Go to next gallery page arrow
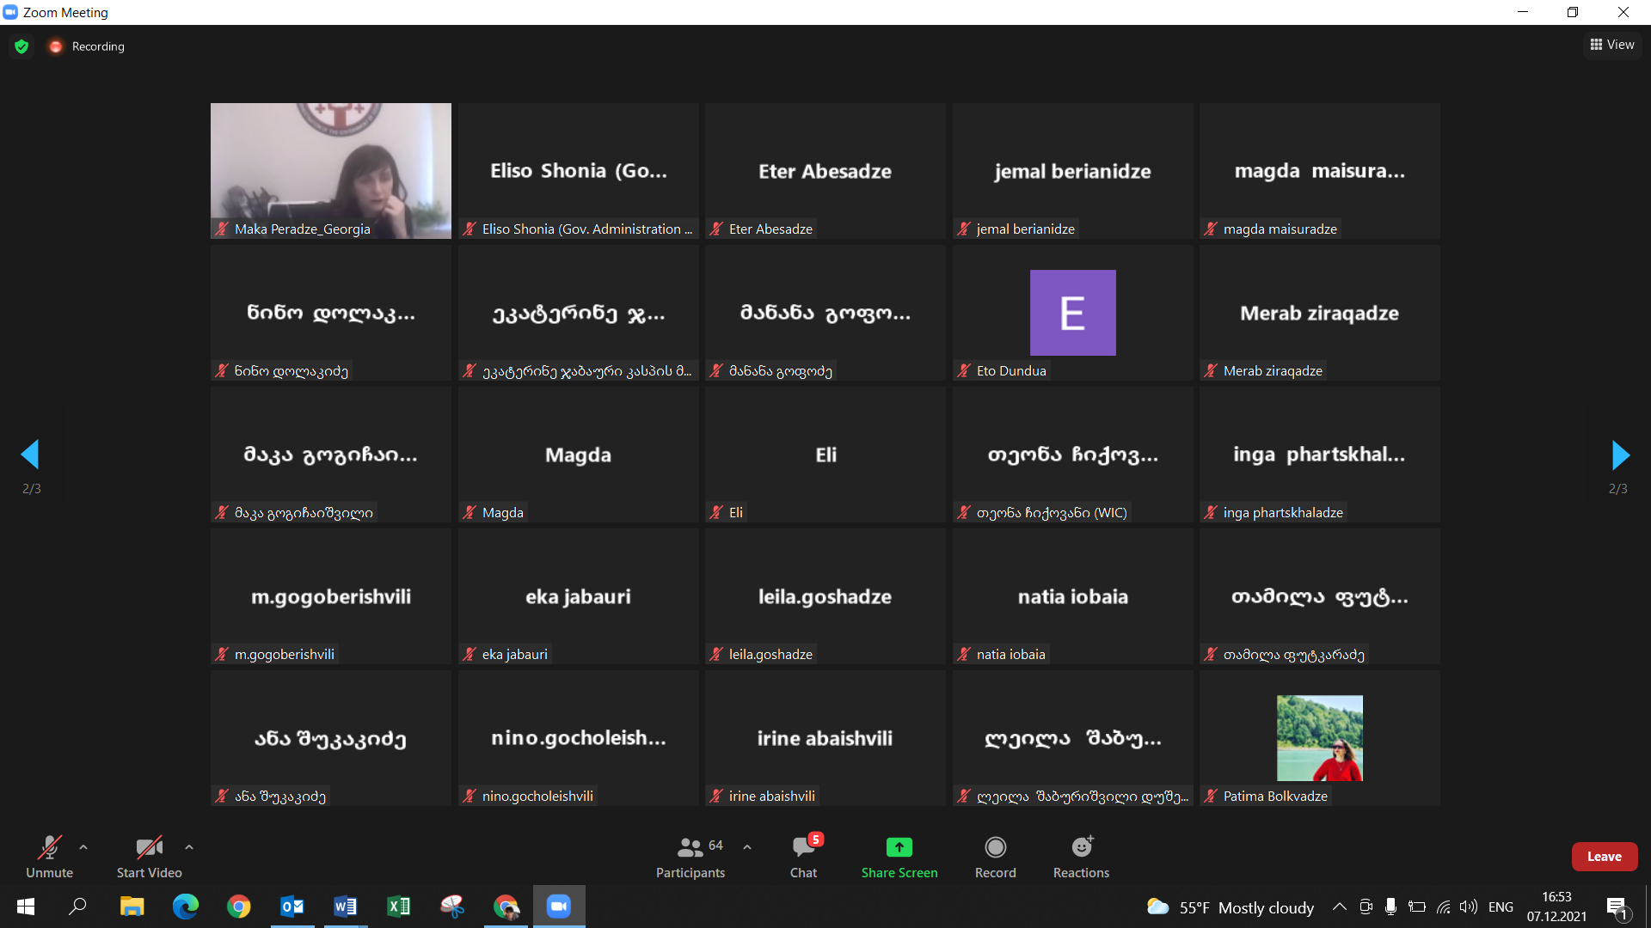1651x928 pixels. [x=1619, y=455]
